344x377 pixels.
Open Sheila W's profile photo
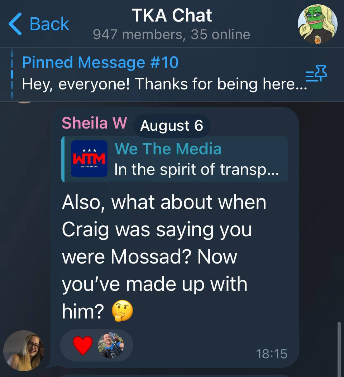24,350
